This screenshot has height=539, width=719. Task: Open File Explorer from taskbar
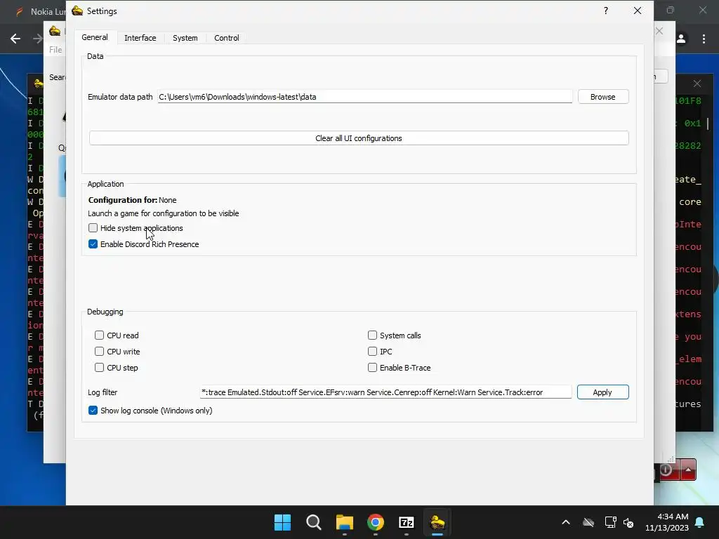click(x=344, y=522)
